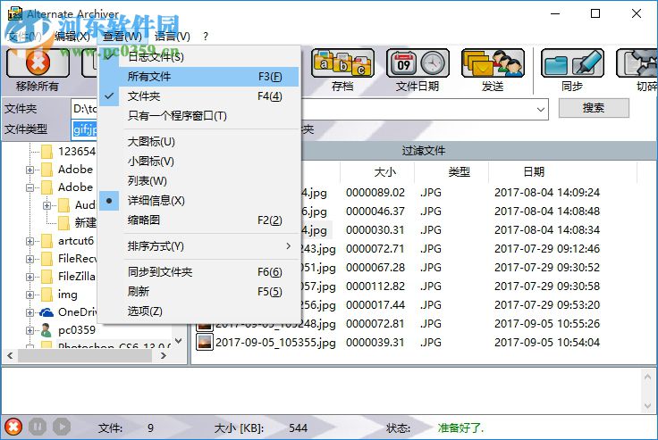658x440 pixels.
Task: Expand the FileRecv folder node
Action: [x=30, y=259]
